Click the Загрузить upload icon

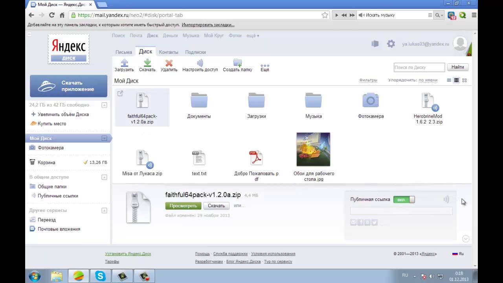point(124,63)
